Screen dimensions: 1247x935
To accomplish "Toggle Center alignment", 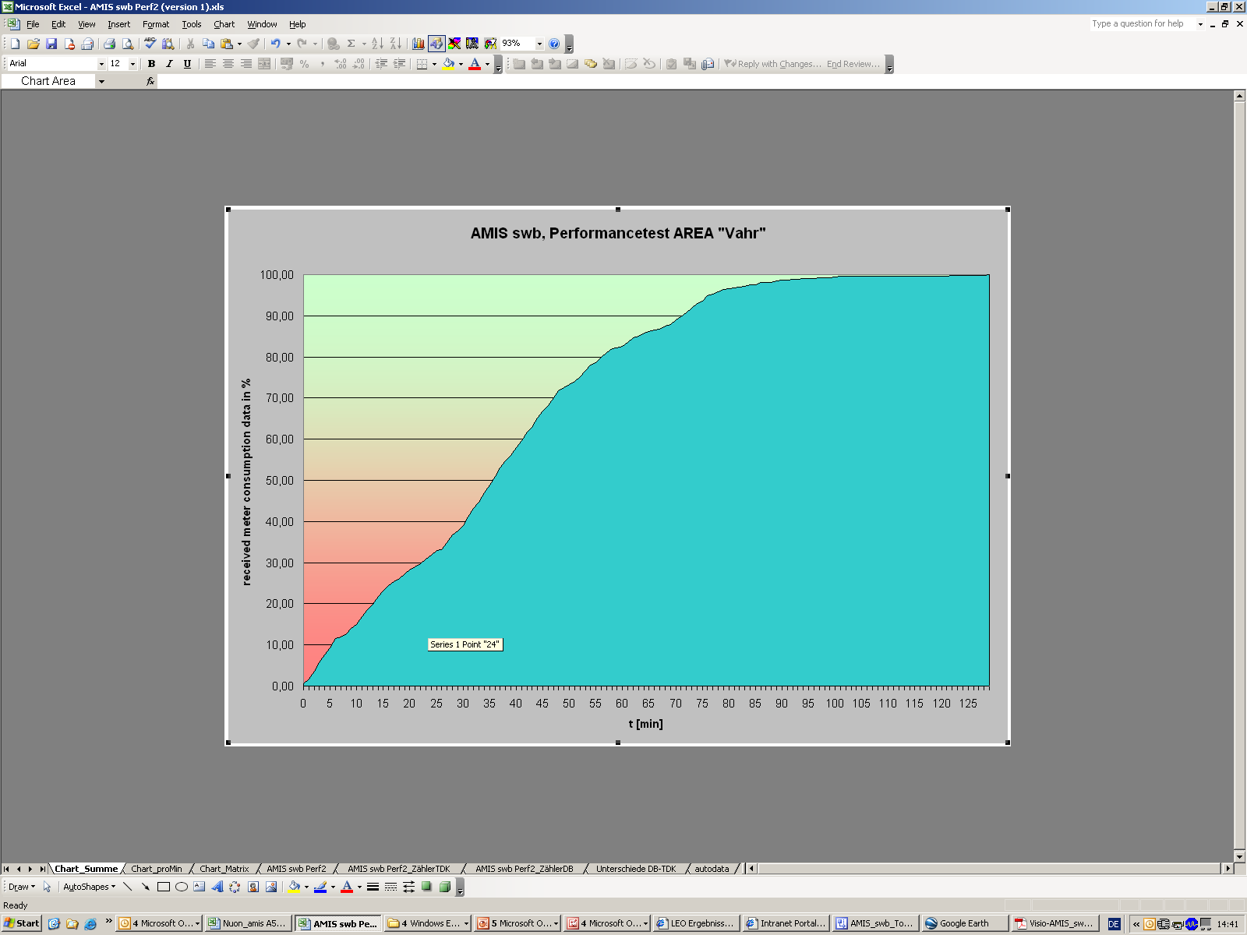I will point(228,64).
